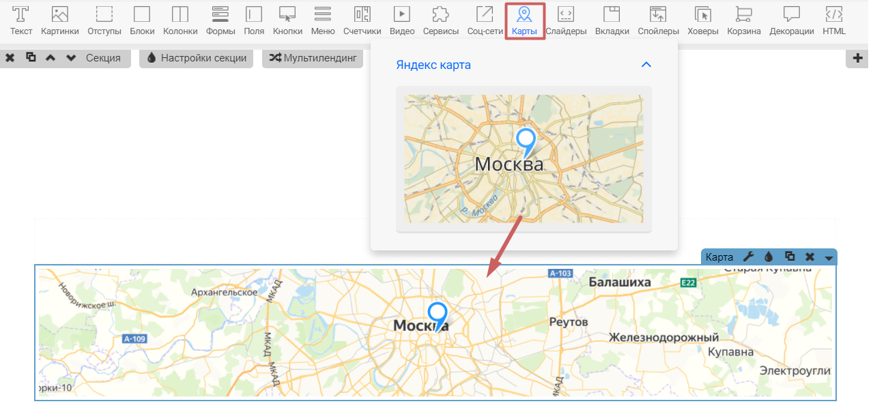Screen dimensions: 873x406
Task: Move section down with arrow
Action: coord(71,58)
